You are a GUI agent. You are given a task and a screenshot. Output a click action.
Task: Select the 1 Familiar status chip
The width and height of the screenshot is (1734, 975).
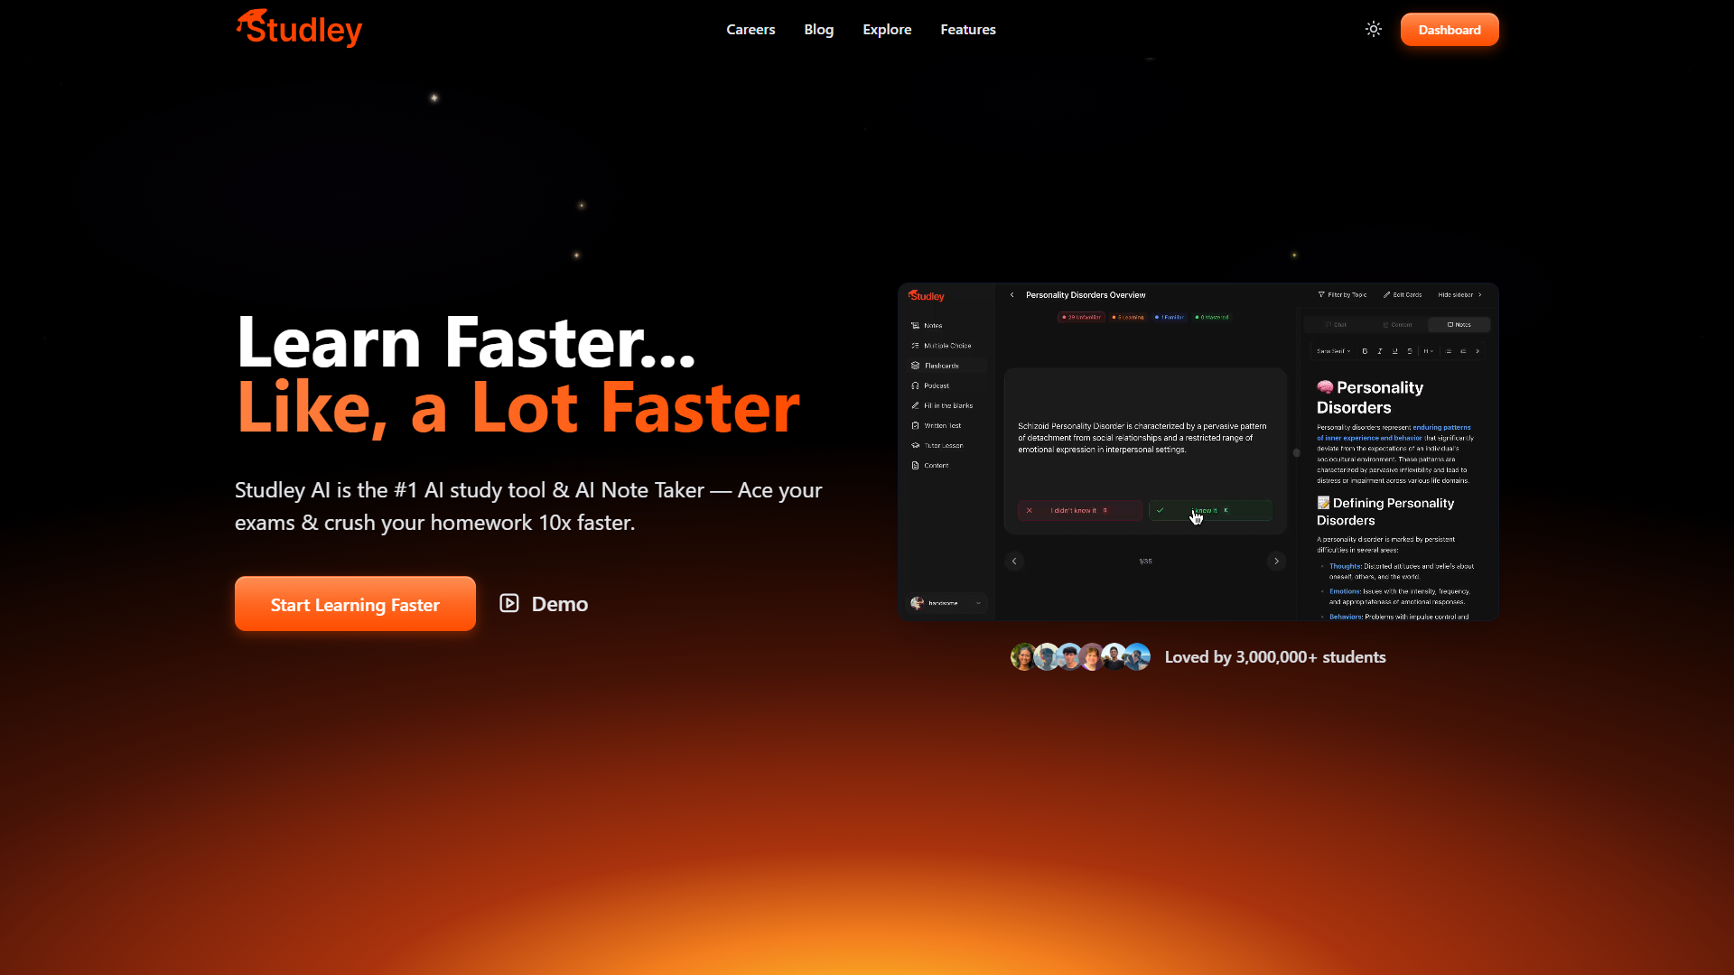point(1170,318)
